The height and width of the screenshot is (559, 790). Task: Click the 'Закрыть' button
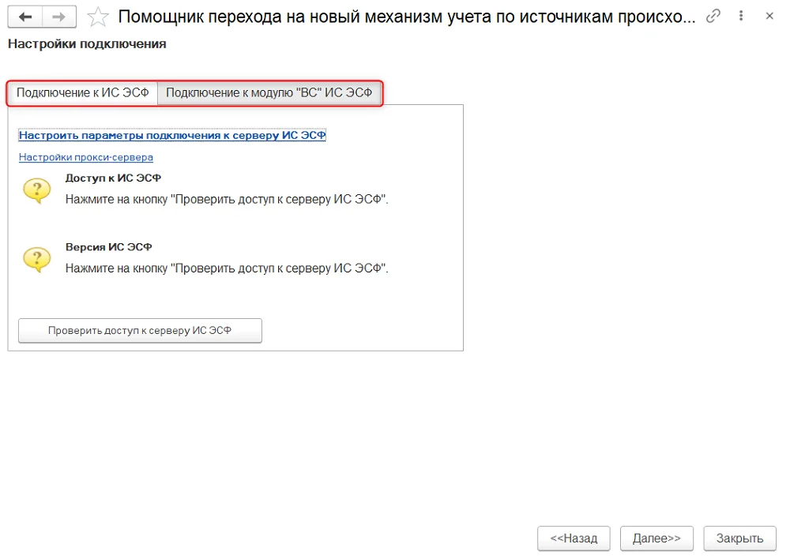tap(739, 538)
